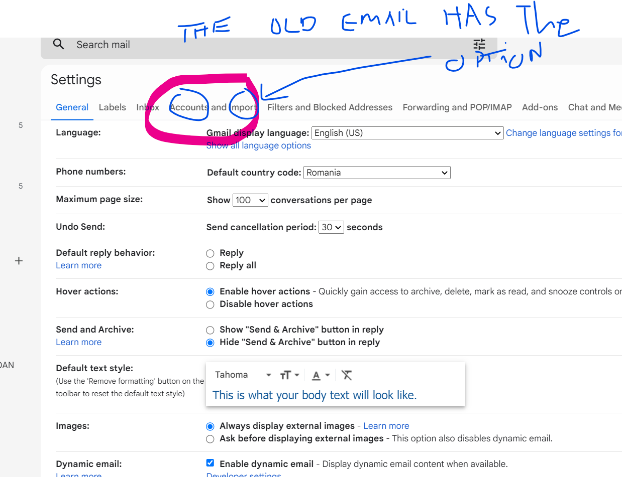Choose Hide "Send & Archive" button in reply
The width and height of the screenshot is (622, 477).
[210, 343]
